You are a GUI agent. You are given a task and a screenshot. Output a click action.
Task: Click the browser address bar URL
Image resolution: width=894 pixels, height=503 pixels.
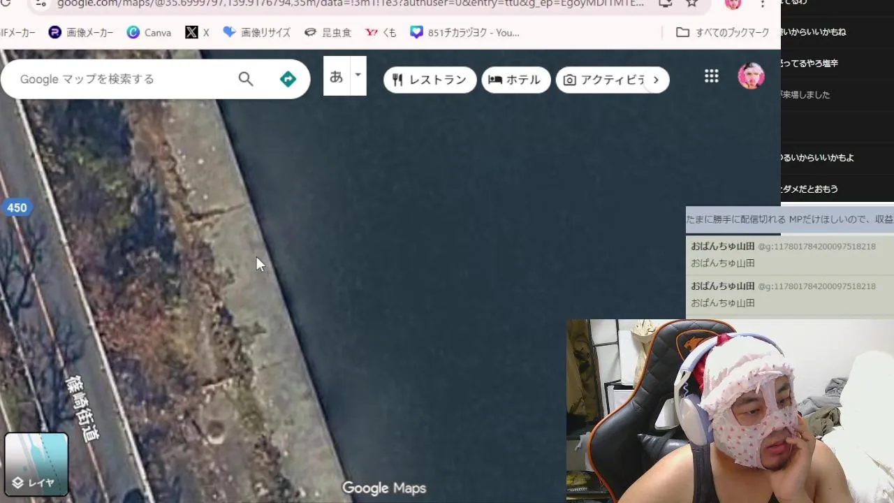[x=349, y=3]
